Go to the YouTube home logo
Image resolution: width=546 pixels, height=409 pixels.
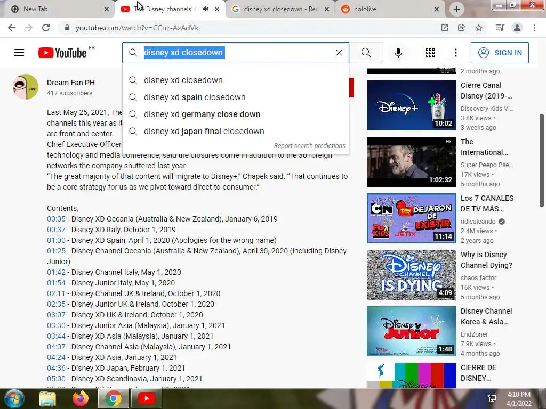(62, 53)
